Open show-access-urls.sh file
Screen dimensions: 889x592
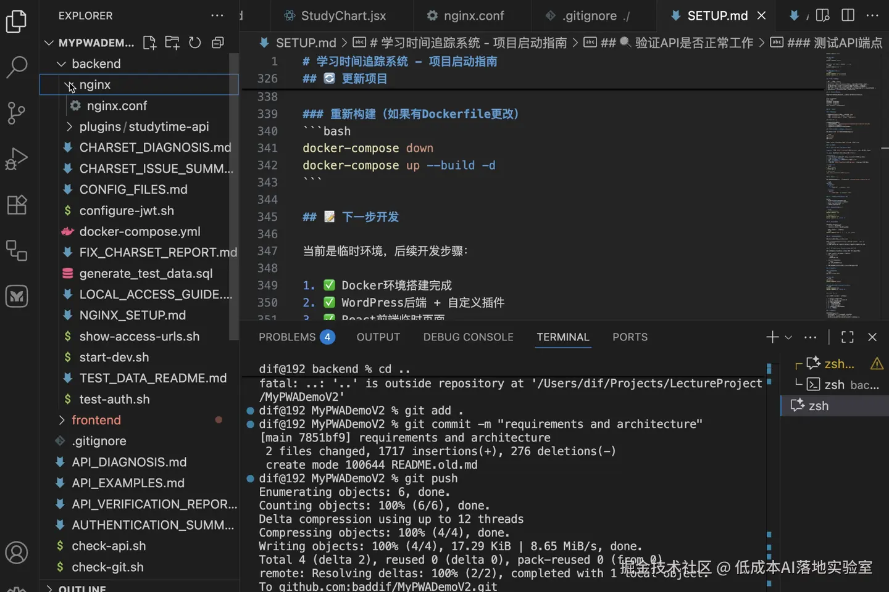(x=139, y=336)
